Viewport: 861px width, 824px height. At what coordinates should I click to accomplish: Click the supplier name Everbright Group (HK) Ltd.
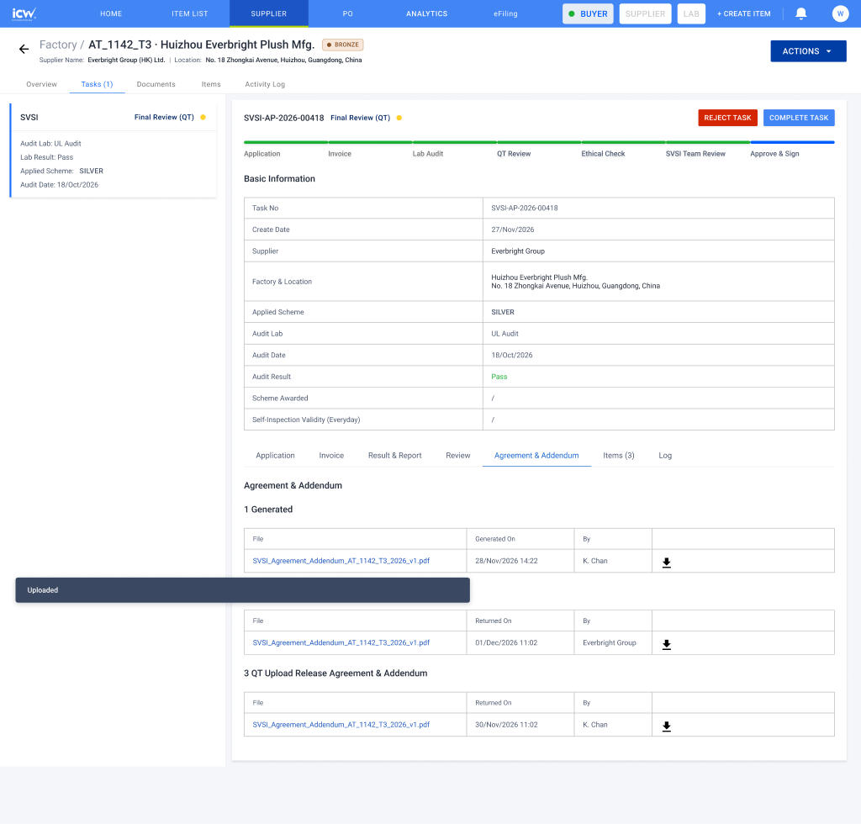click(x=126, y=60)
